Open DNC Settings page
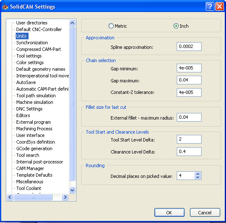This screenshot has height=223, width=226. (29, 109)
